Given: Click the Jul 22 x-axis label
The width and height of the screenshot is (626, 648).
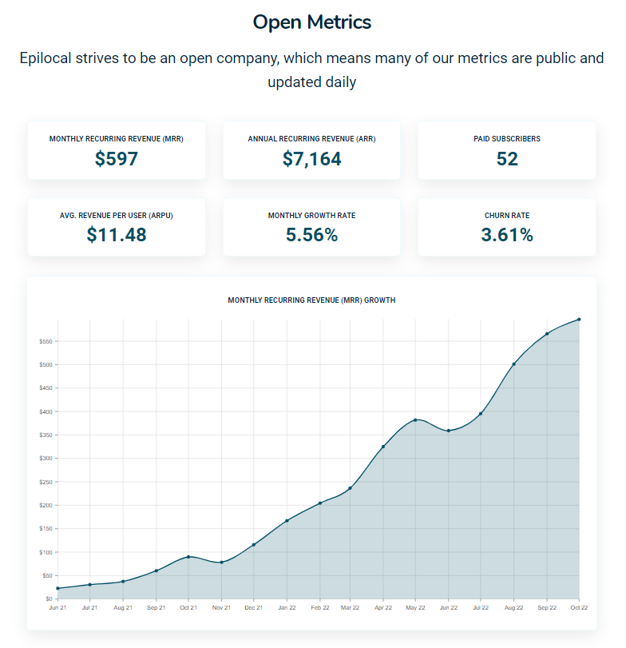Looking at the screenshot, I should [481, 607].
